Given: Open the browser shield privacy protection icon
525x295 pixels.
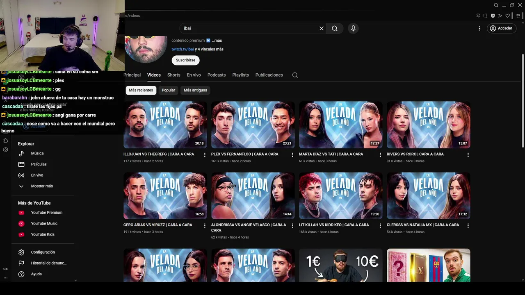Looking at the screenshot, I should tap(493, 16).
